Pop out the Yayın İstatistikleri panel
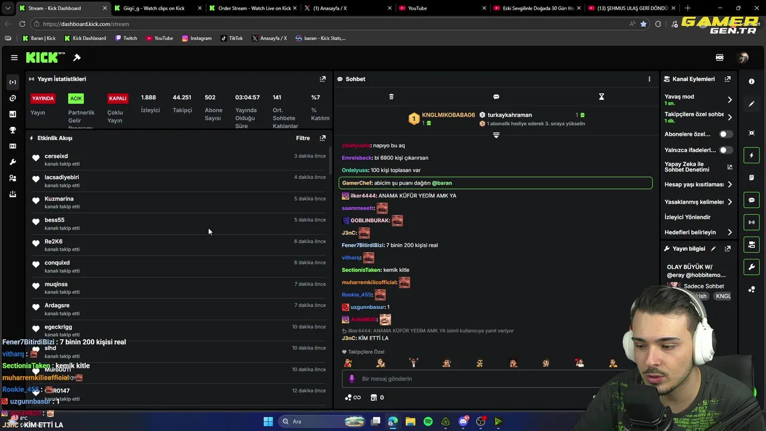Viewport: 766px width, 431px height. [x=323, y=79]
